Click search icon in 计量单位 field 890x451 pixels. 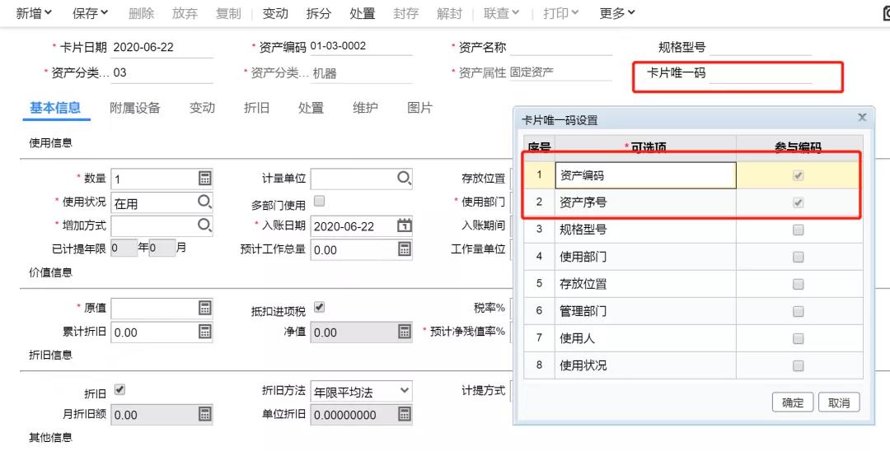(404, 179)
